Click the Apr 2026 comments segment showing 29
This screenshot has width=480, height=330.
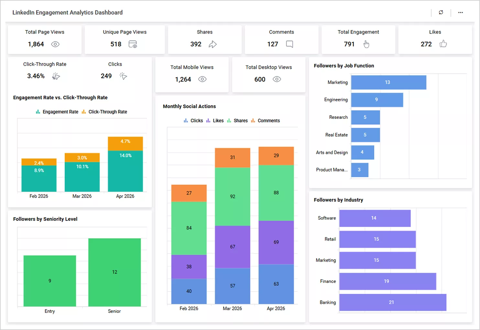(x=276, y=156)
